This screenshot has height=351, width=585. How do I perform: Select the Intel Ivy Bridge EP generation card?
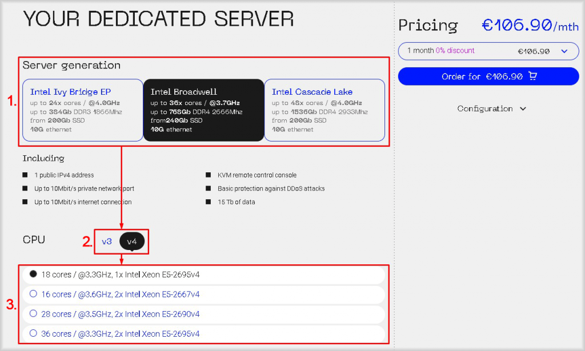tap(83, 110)
